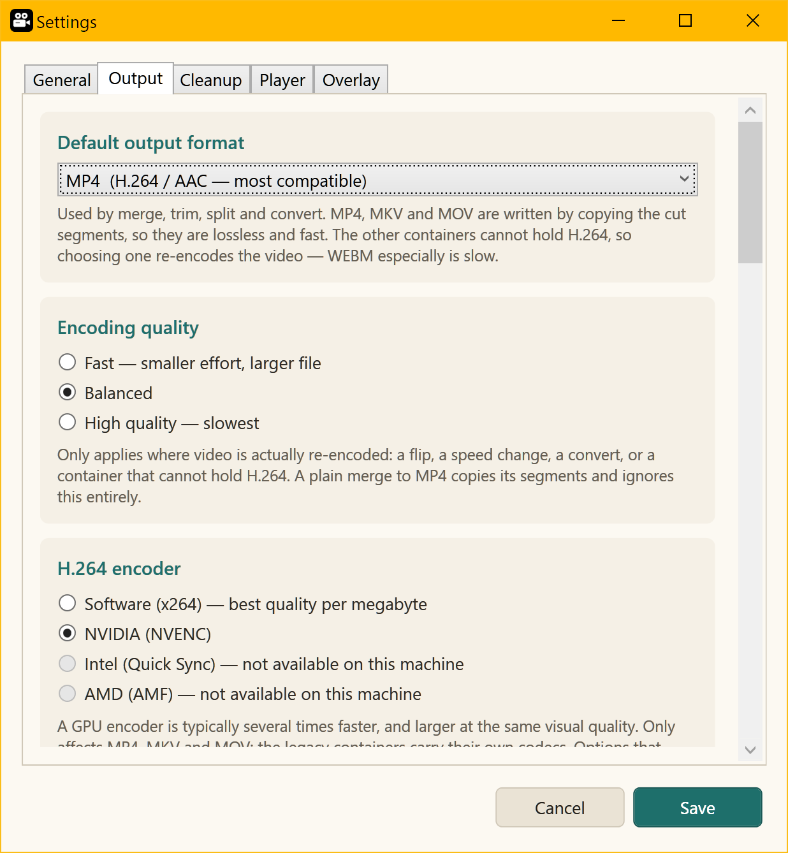Select AMD (AMF) encoder radio

click(x=67, y=694)
